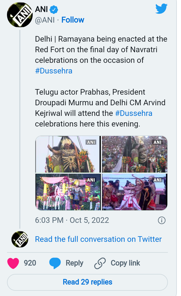Open the tweet info circle icon
The width and height of the screenshot is (181, 296).
pos(162,220)
